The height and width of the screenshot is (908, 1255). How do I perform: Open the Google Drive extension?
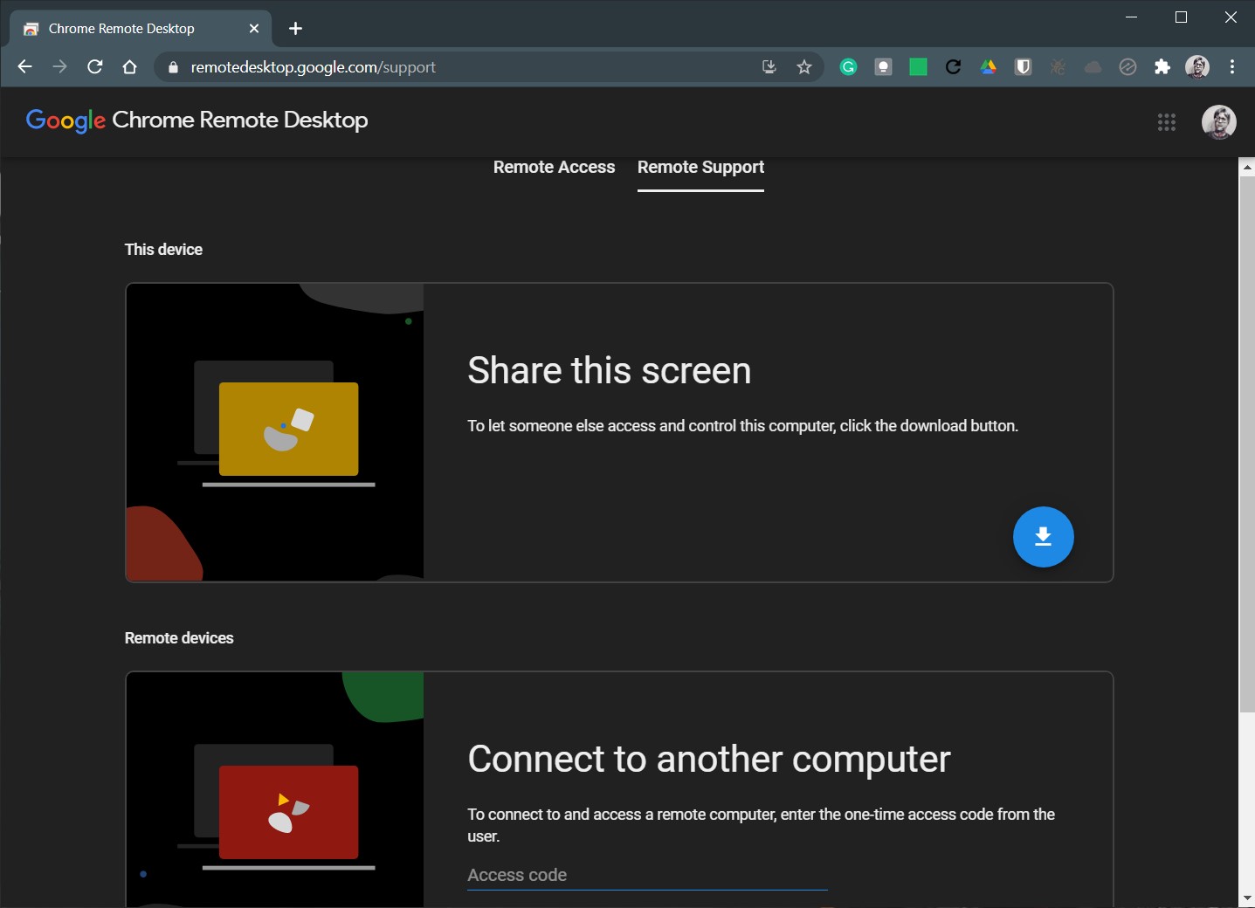click(x=988, y=67)
